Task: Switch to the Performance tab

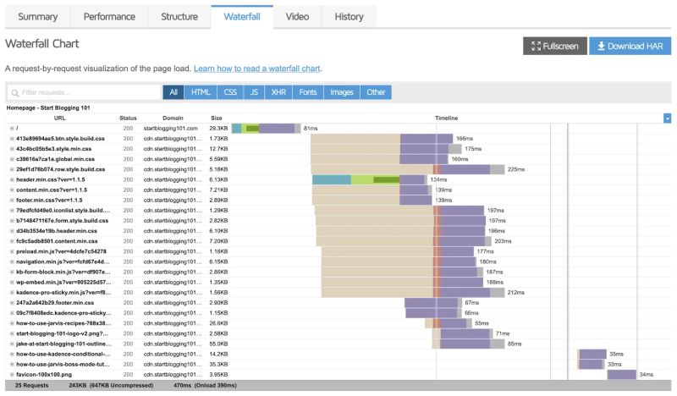Action: (x=109, y=16)
